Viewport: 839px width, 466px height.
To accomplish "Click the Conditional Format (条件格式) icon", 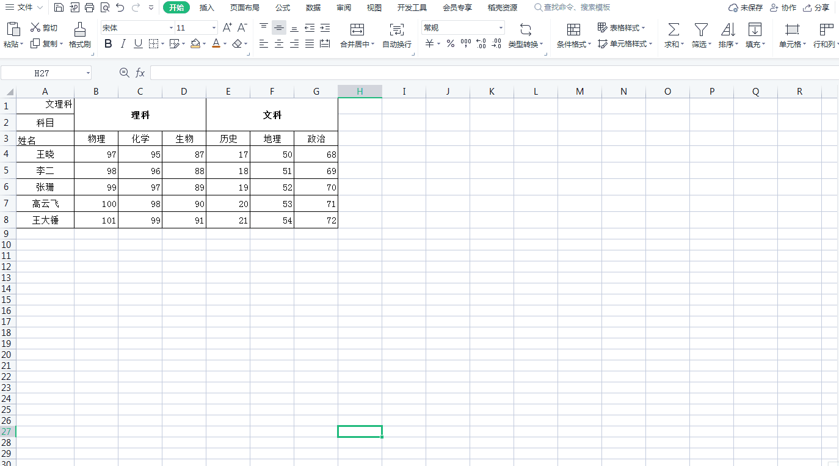I will (x=574, y=29).
